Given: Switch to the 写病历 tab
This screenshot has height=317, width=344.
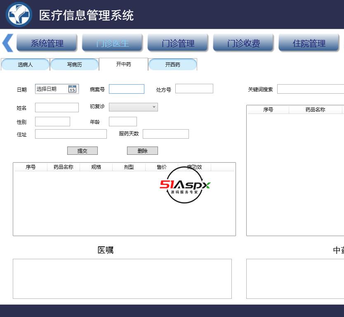Looking at the screenshot, I should 74,64.
